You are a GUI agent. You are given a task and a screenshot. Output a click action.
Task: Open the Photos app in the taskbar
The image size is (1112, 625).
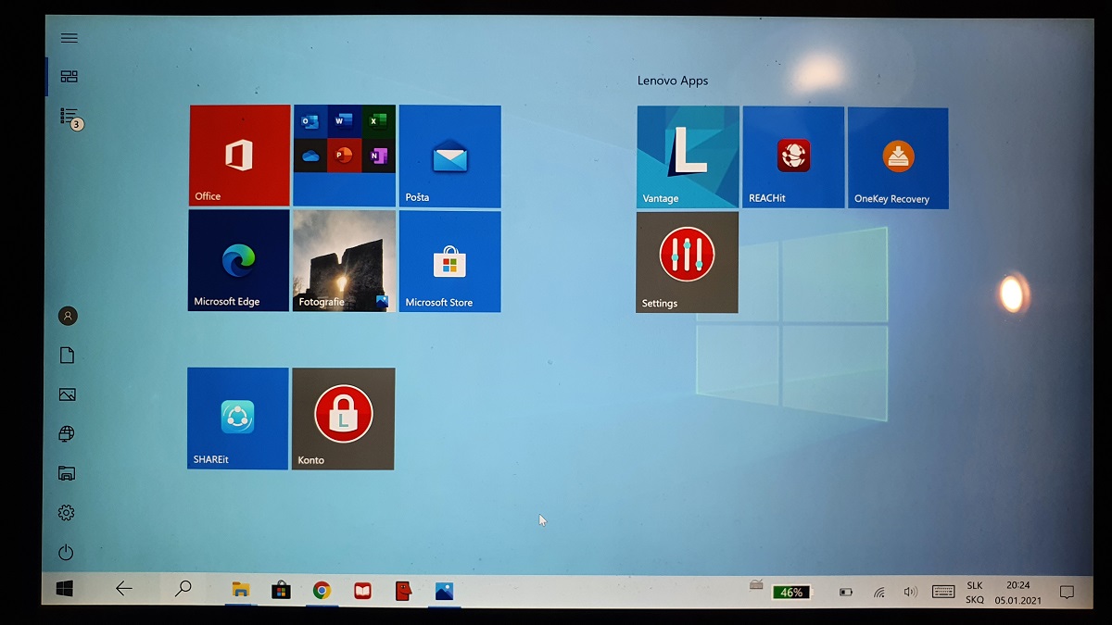(444, 592)
